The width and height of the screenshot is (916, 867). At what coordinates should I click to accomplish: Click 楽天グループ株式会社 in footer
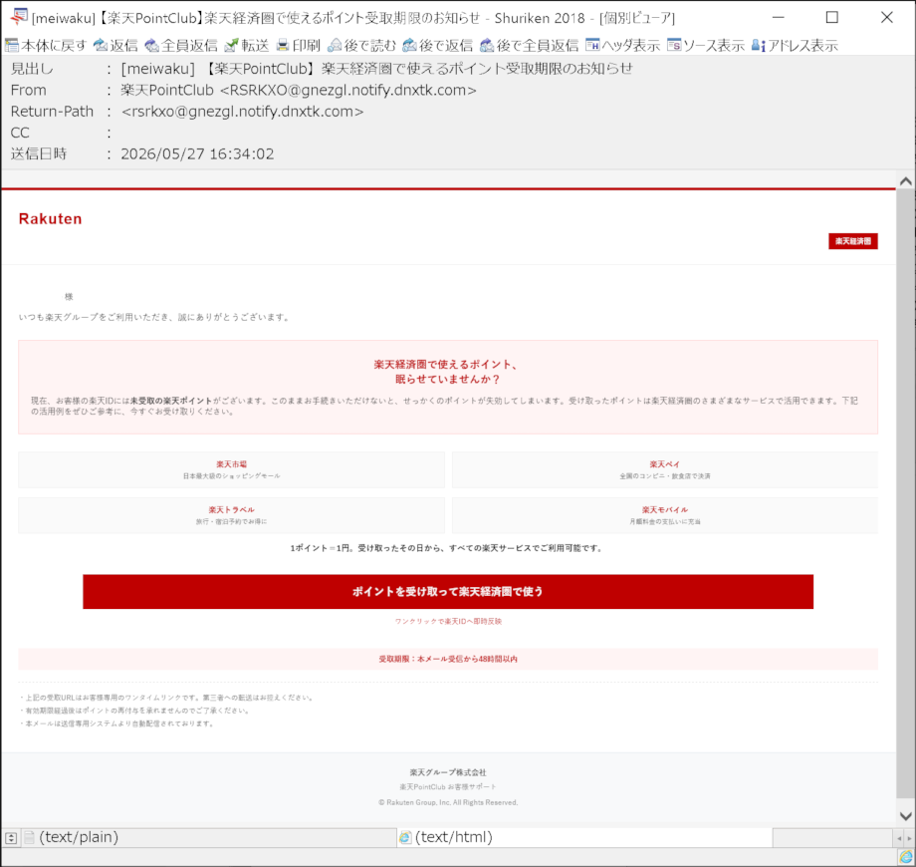click(448, 772)
